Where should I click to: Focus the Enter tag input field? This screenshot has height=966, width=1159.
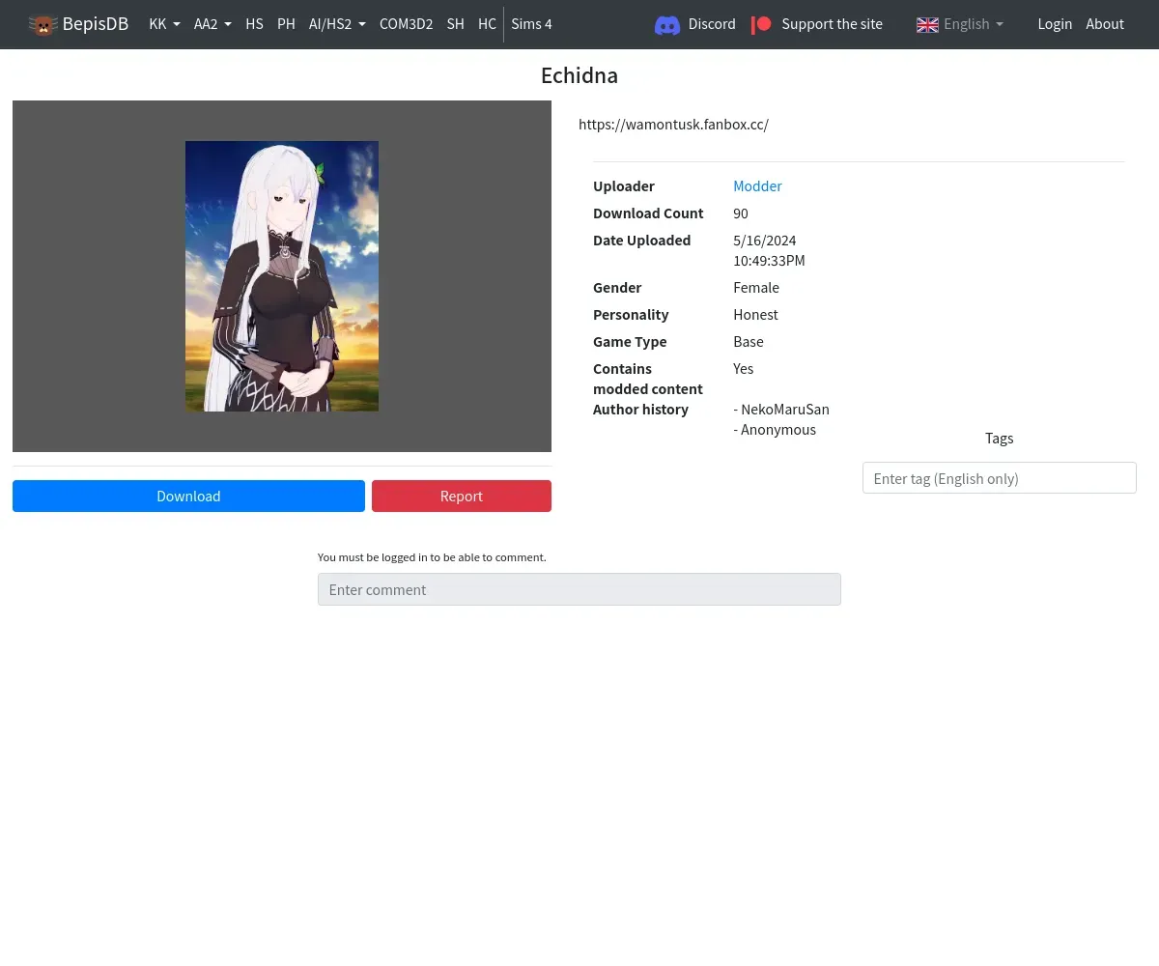coord(999,478)
